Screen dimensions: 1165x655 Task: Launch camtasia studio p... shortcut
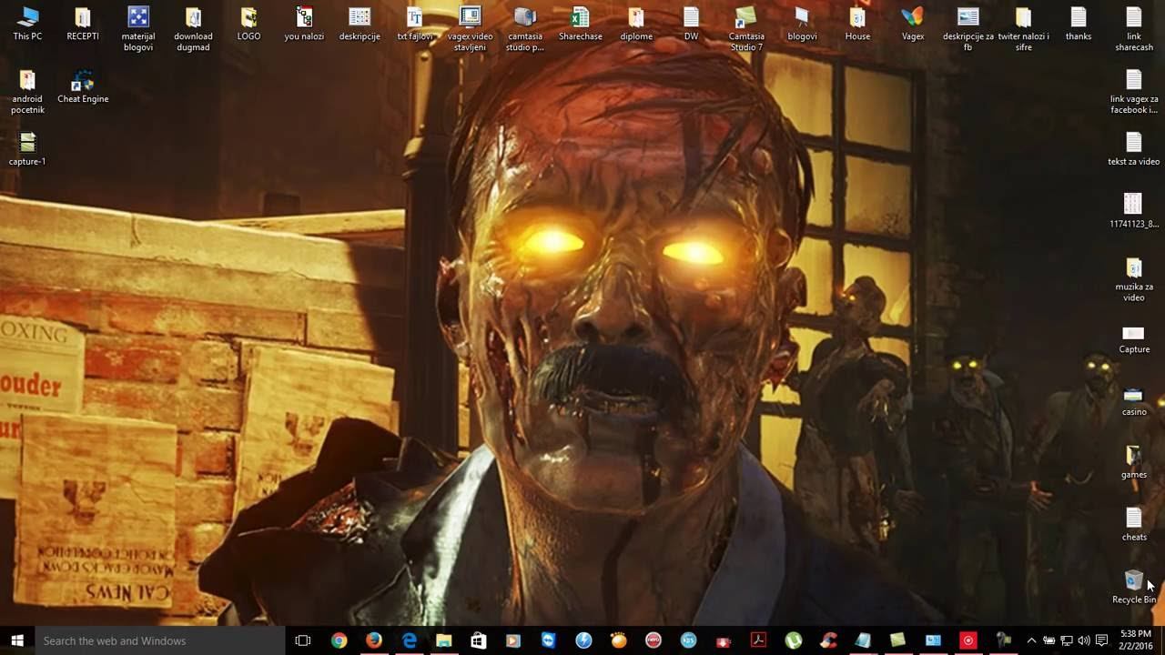coord(525,29)
